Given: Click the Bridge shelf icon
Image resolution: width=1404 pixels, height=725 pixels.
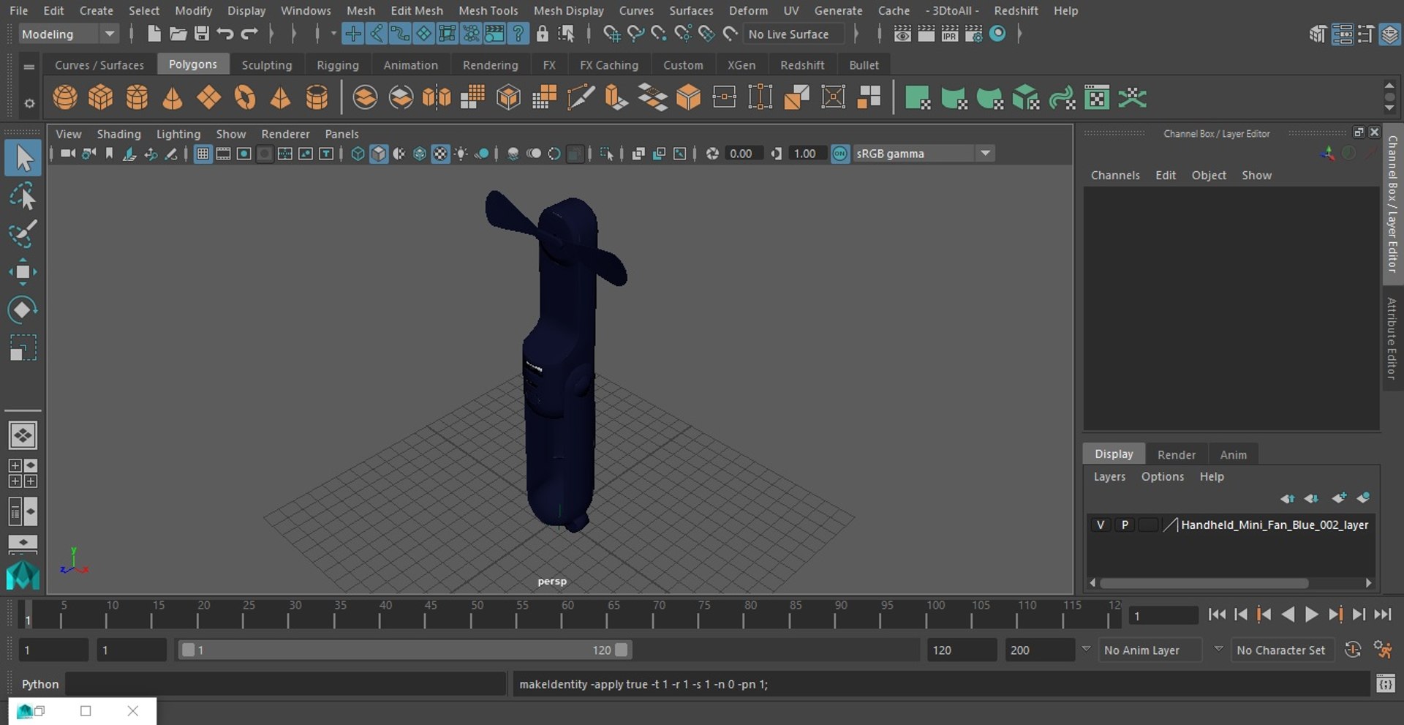Looking at the screenshot, I should [x=652, y=97].
